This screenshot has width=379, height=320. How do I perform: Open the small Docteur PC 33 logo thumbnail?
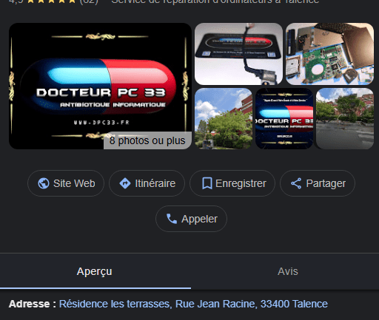(x=284, y=118)
